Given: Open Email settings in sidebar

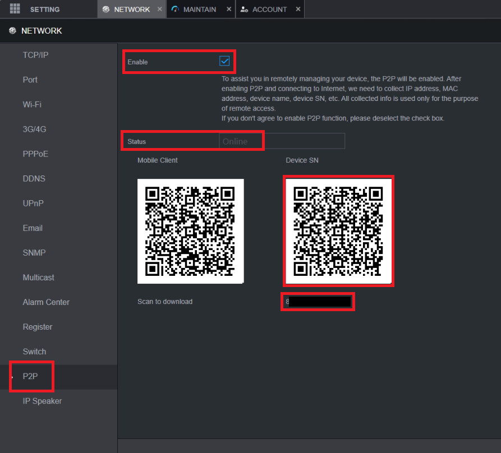Looking at the screenshot, I should pyautogui.click(x=33, y=228).
